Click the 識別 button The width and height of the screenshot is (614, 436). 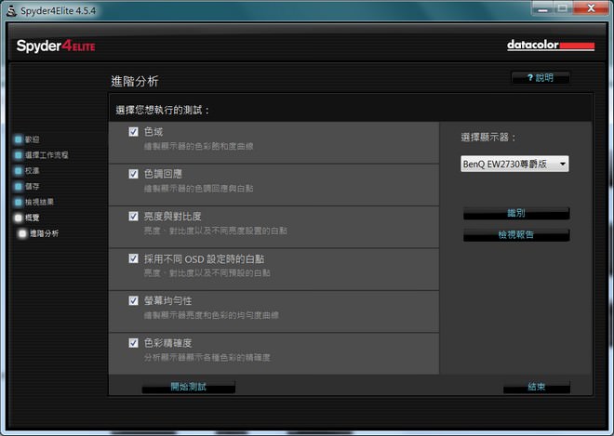[x=516, y=214]
